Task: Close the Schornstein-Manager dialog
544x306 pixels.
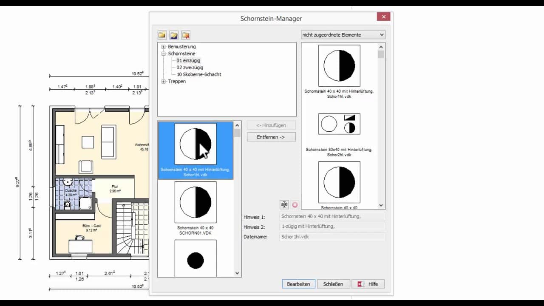Action: click(x=384, y=17)
